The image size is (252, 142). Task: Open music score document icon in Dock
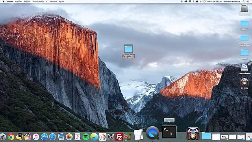click(78, 137)
